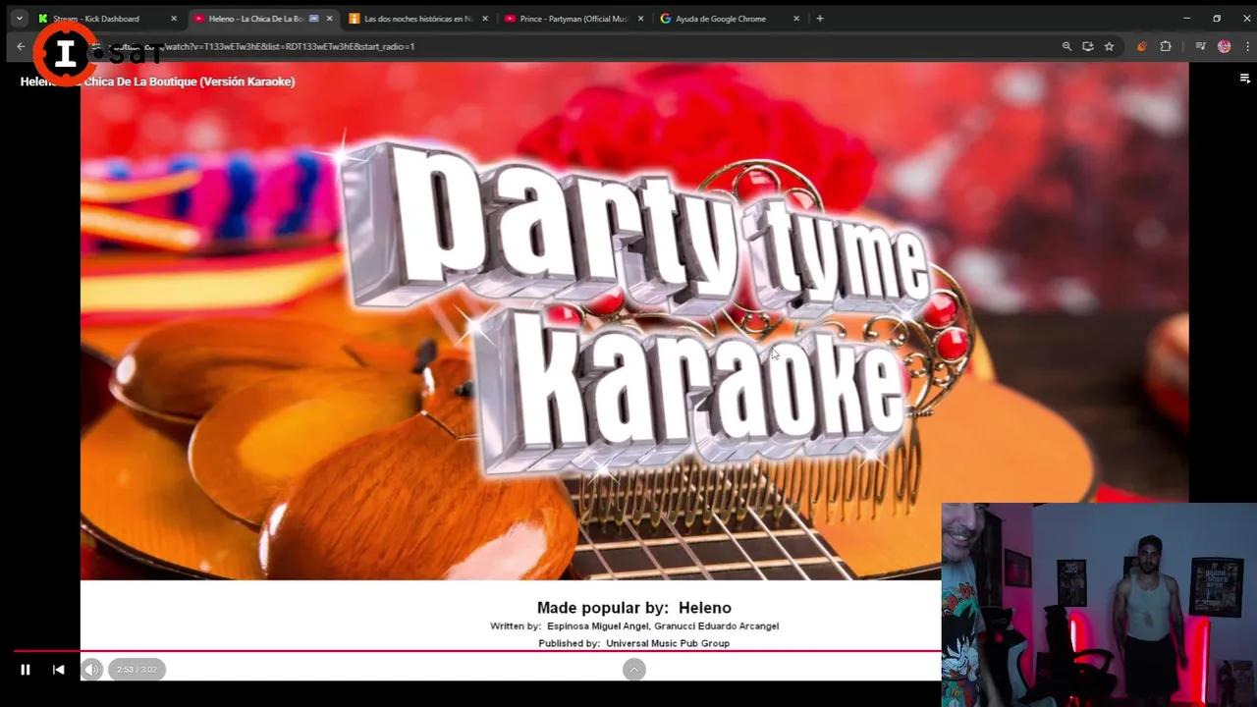The image size is (1257, 707).
Task: Expand the chevron-up panel above the controls
Action: click(x=633, y=670)
